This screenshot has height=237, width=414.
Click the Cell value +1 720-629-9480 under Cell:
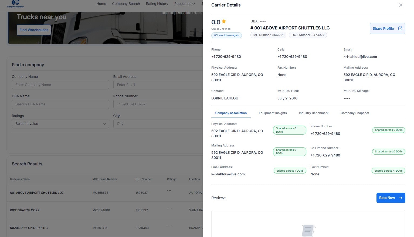coord(292,57)
